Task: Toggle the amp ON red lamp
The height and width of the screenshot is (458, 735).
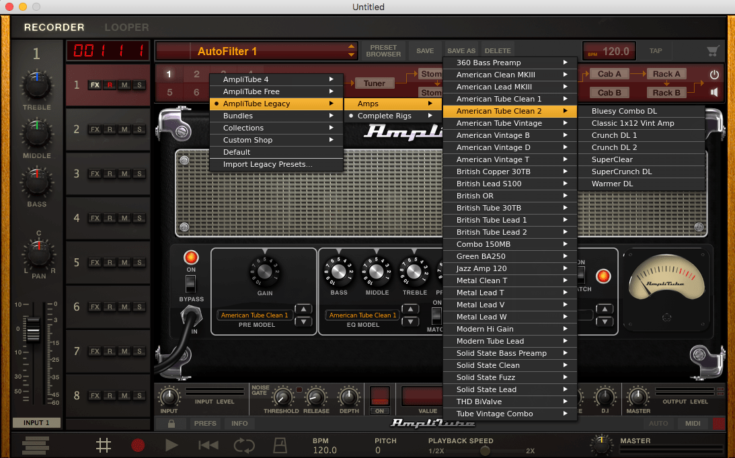Action: [191, 258]
